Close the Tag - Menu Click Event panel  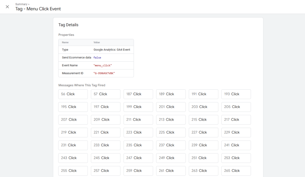[x=7, y=7]
